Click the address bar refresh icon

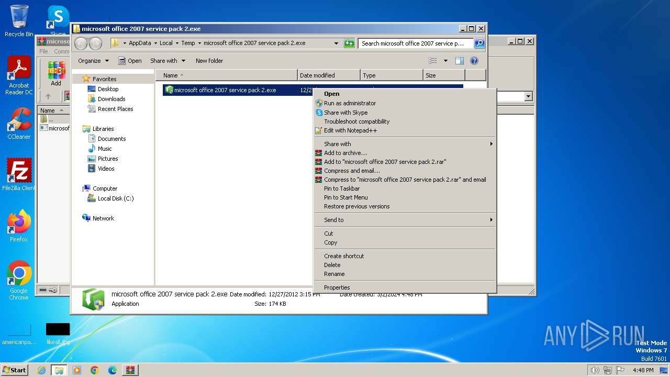pos(349,43)
